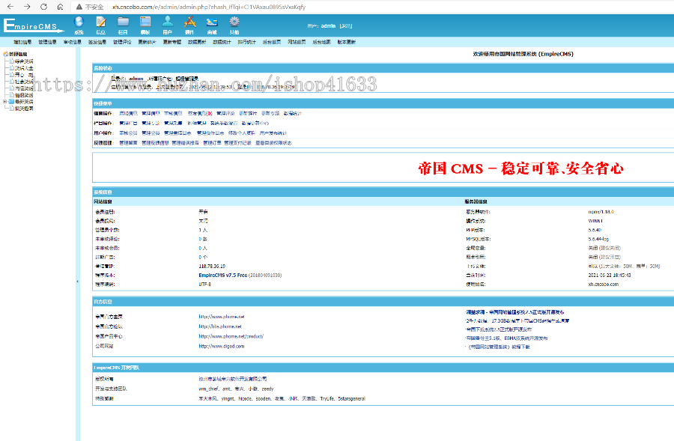The height and width of the screenshot is (441, 674).
Task: Open 管理评论 in the quick menu row
Action: (x=225, y=114)
